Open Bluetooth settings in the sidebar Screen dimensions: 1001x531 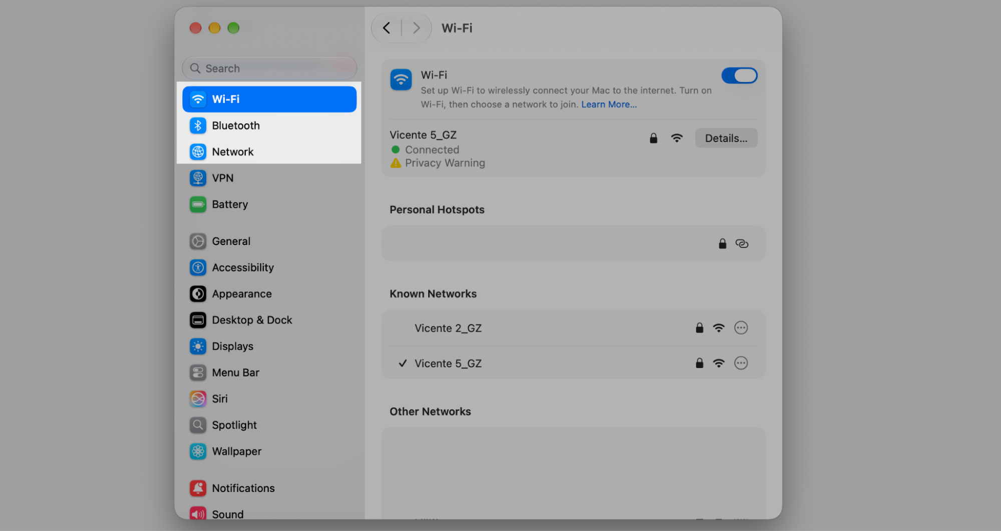point(269,125)
